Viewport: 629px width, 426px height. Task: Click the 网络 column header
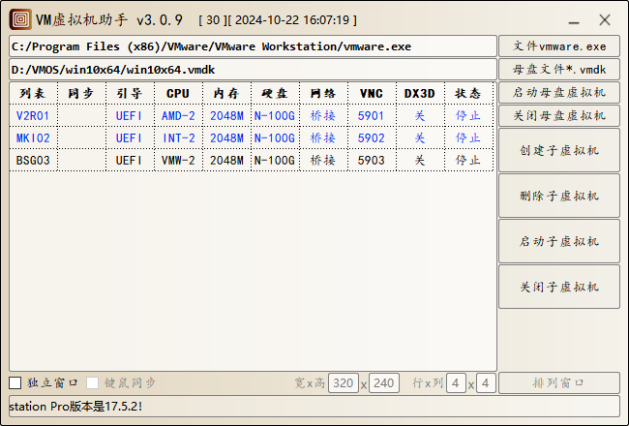click(x=324, y=94)
